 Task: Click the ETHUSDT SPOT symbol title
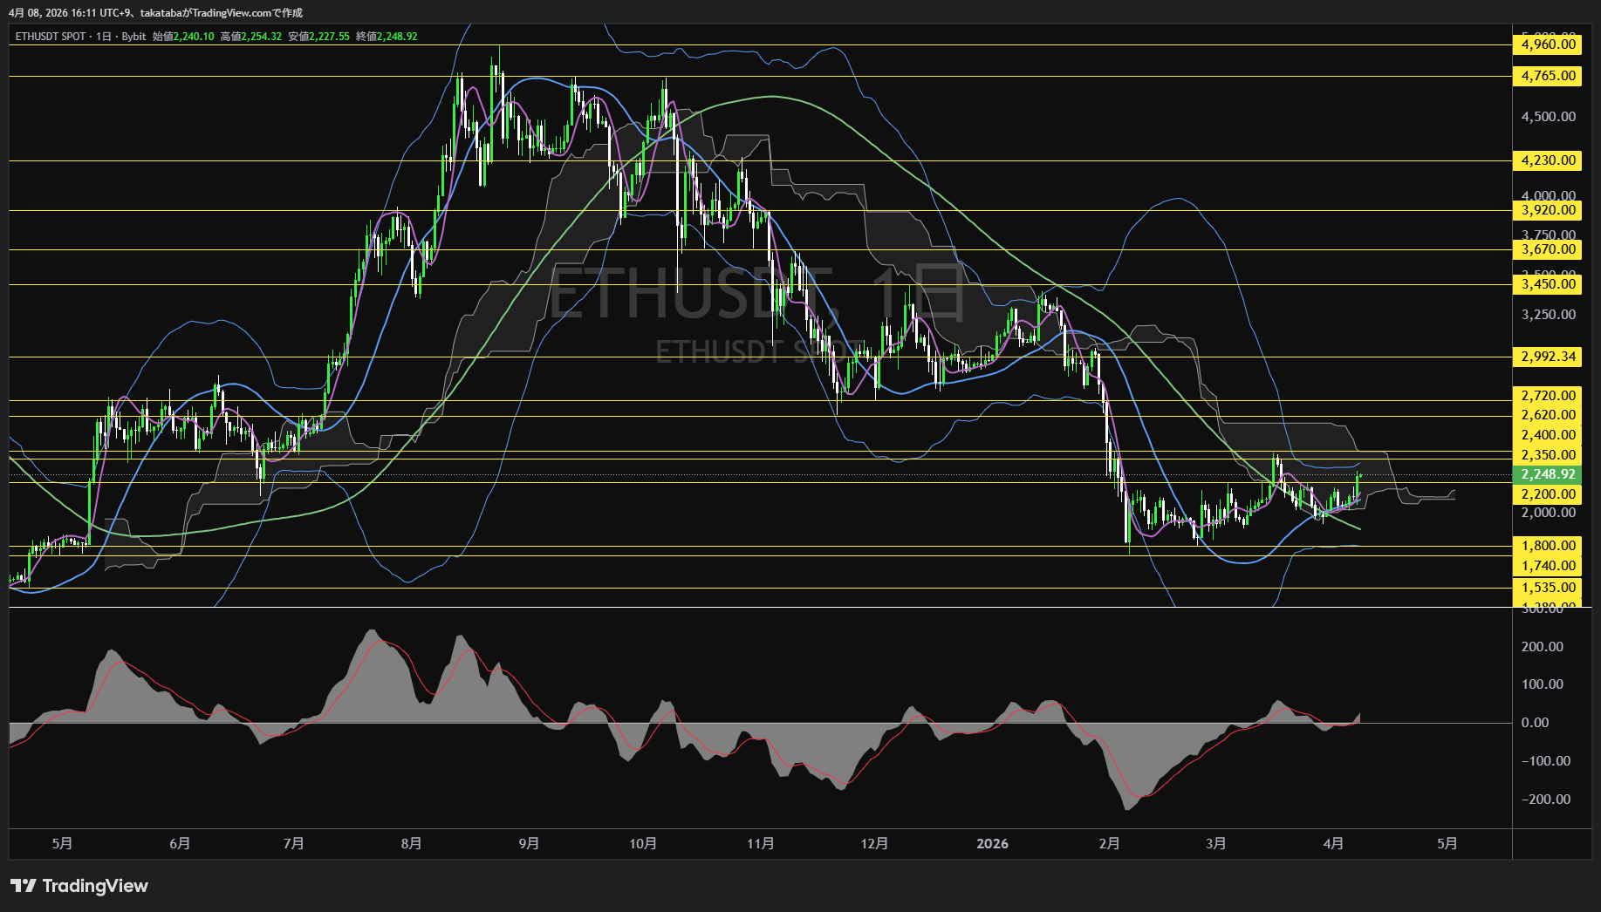point(51,37)
